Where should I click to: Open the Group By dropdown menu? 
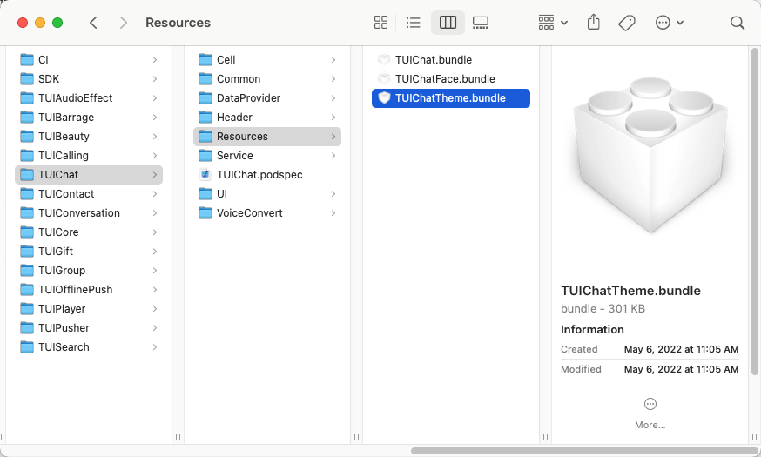553,23
